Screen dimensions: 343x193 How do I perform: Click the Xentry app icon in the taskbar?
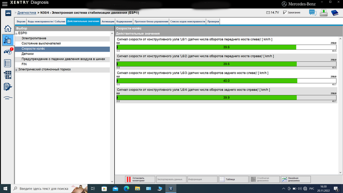tap(171, 188)
